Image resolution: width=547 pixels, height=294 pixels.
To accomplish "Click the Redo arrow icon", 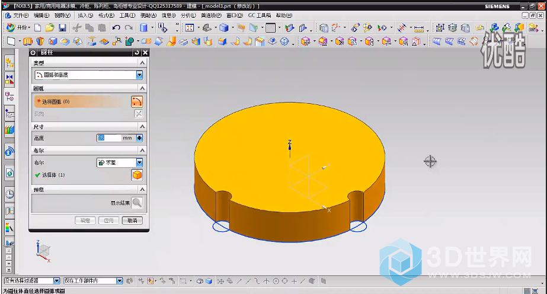I will [129, 28].
